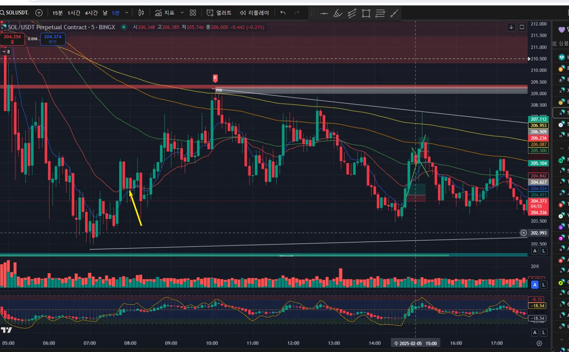Start bar replay with 리플레이 button
This screenshot has width=569, height=352.
pyautogui.click(x=254, y=13)
